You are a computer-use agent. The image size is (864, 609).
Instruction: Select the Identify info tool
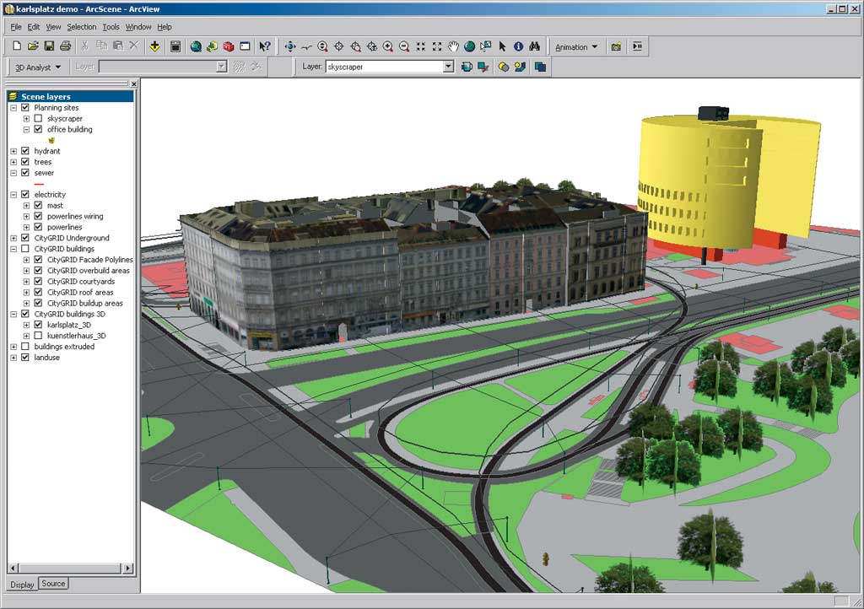[x=519, y=46]
